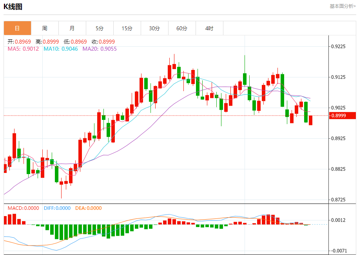359x255 pixels.
Task: Click the MA5: 0.9012 legend value
Action: click(23, 49)
